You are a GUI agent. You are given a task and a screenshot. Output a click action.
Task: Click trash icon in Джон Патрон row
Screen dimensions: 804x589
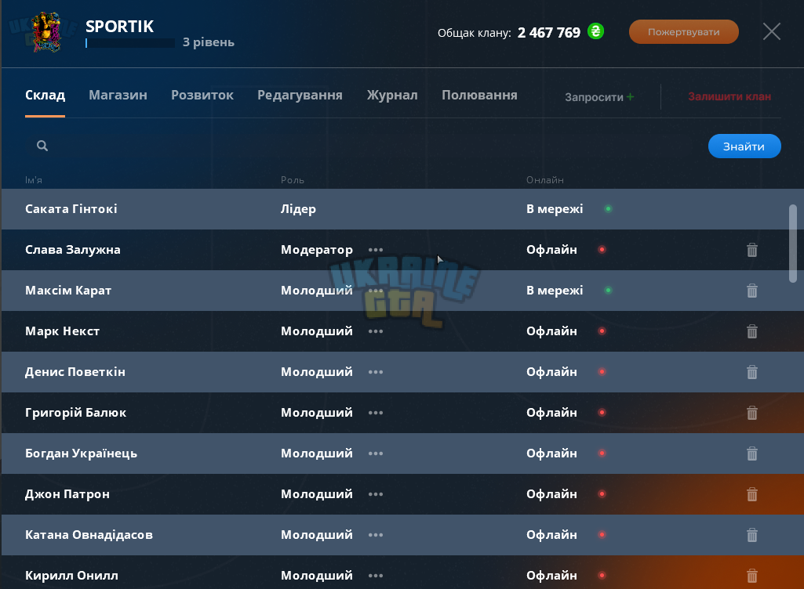click(751, 494)
